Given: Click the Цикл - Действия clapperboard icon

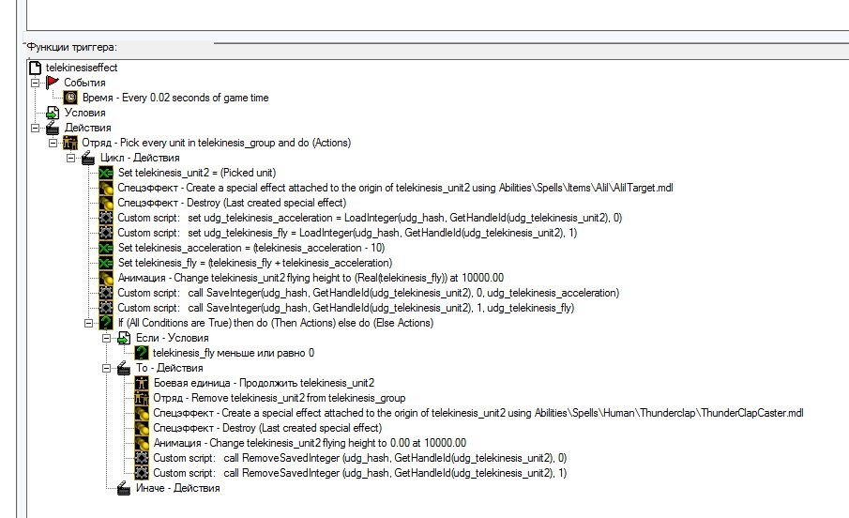Looking at the screenshot, I should pyautogui.click(x=88, y=158).
